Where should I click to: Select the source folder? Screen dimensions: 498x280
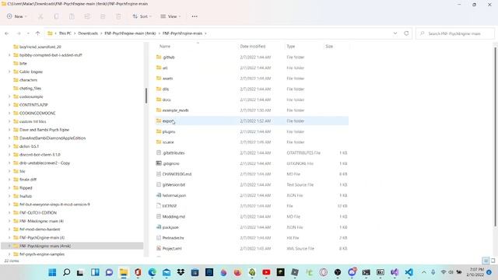(168, 142)
